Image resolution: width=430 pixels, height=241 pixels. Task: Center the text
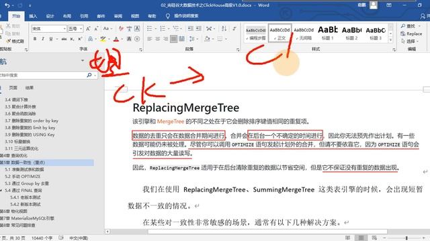[157, 39]
